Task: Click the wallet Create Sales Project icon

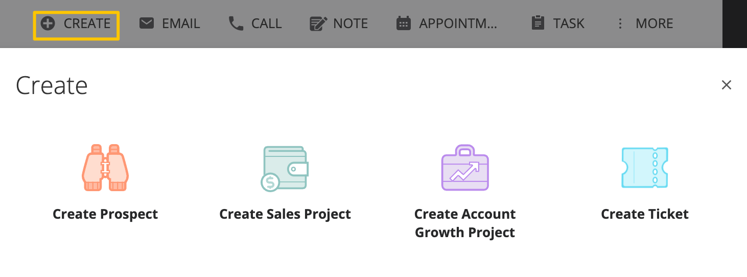Action: pos(285,169)
